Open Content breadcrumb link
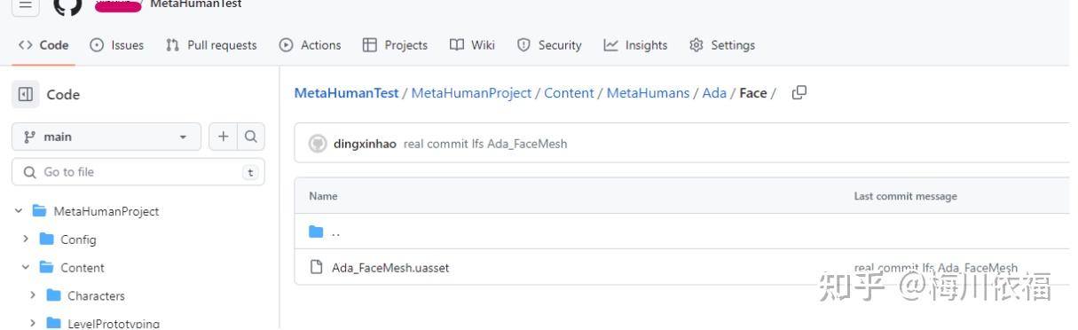 (569, 93)
